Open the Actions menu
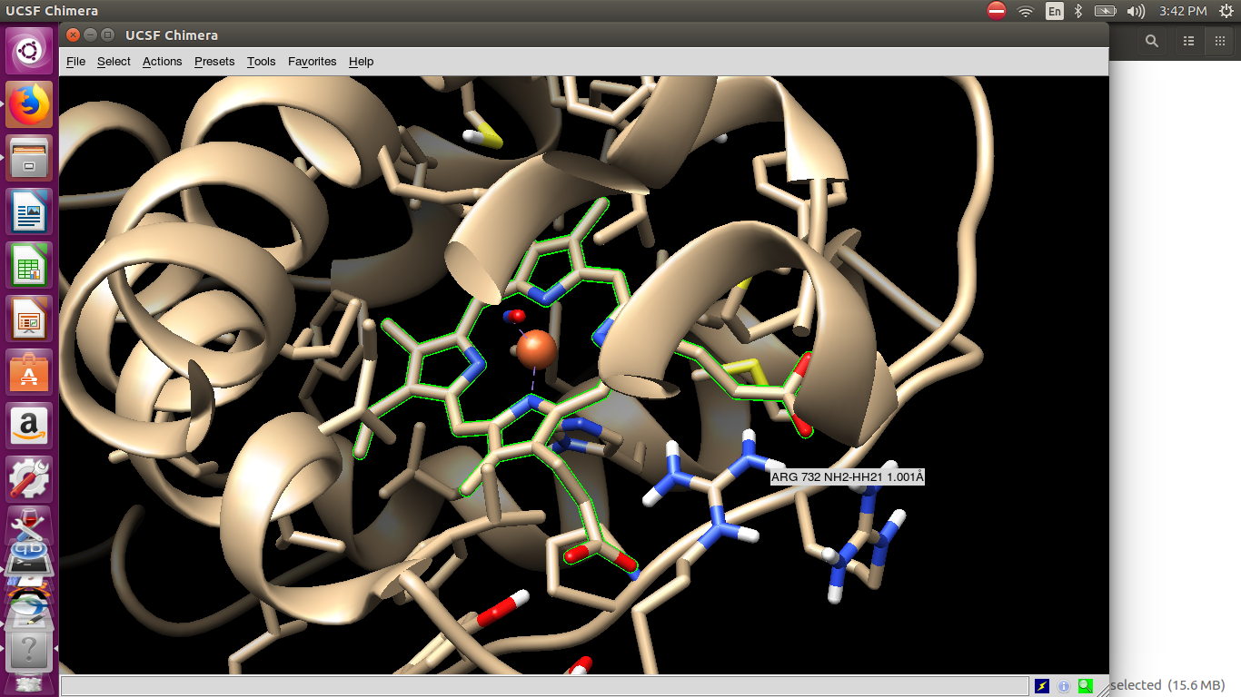This screenshot has height=697, width=1241. pos(162,62)
